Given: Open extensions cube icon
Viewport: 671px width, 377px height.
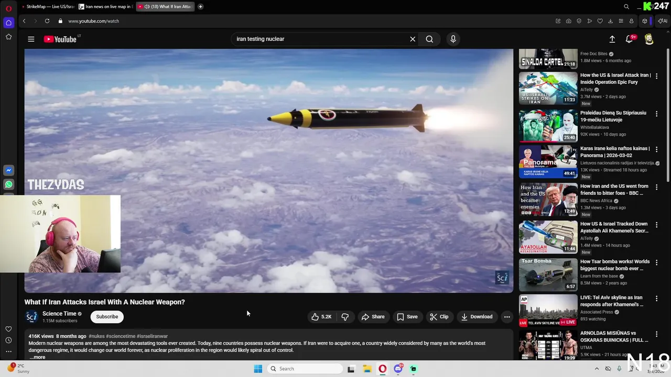Looking at the screenshot, I should [x=645, y=21].
